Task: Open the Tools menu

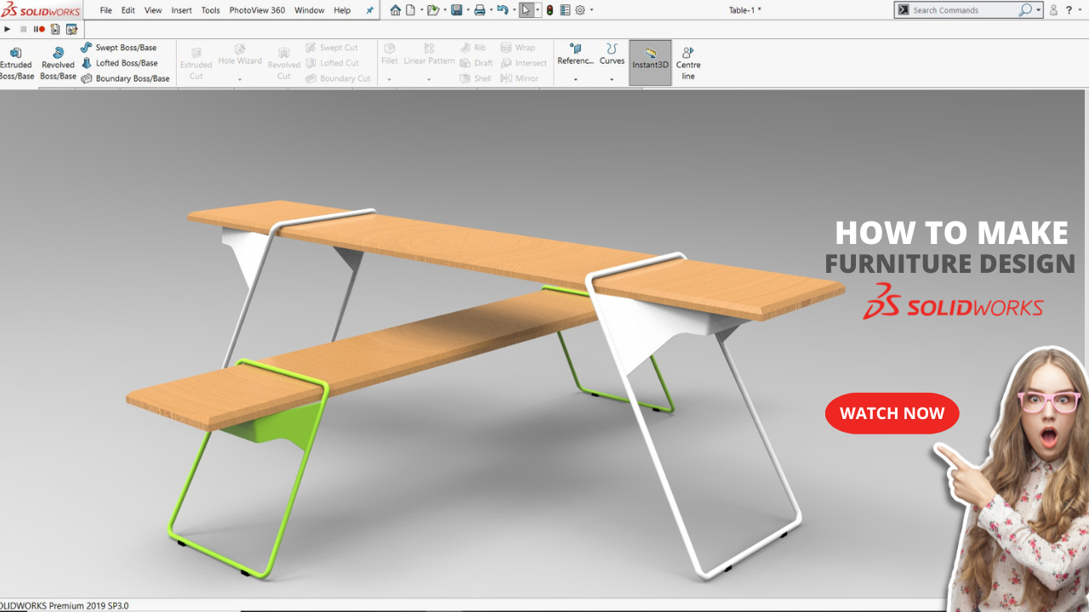Action: pos(211,10)
